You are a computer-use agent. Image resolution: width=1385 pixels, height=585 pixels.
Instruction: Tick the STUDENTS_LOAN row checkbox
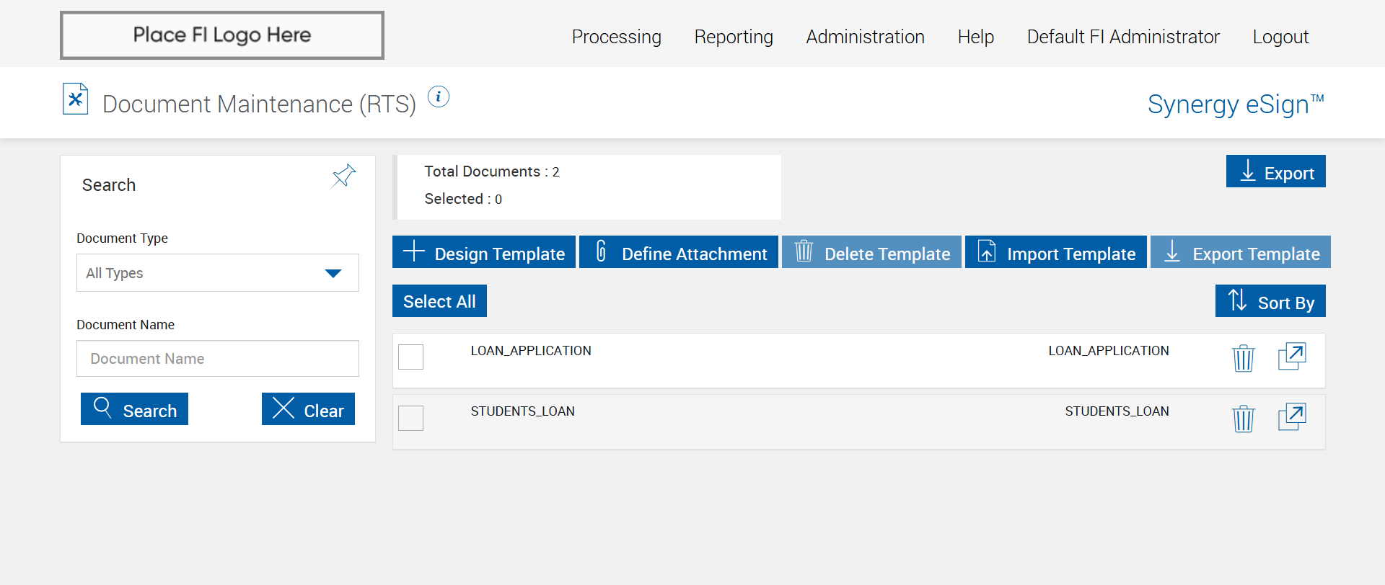point(411,418)
